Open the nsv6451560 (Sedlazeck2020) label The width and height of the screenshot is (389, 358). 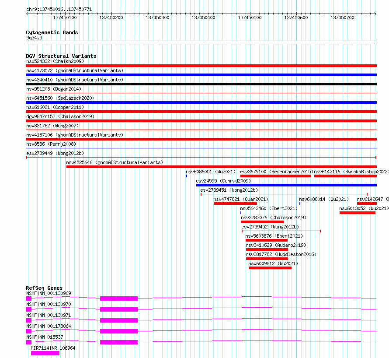coord(60,98)
